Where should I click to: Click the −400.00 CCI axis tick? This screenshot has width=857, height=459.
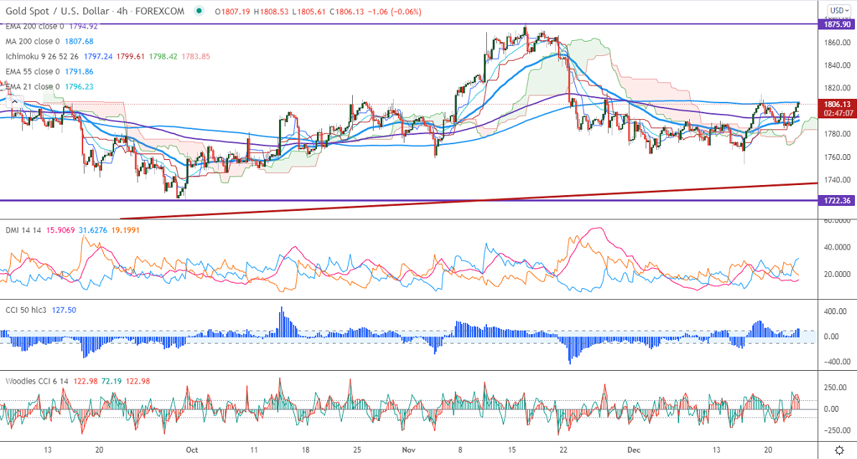pyautogui.click(x=838, y=361)
